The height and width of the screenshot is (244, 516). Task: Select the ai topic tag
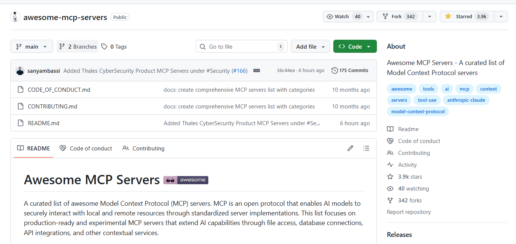pos(447,89)
